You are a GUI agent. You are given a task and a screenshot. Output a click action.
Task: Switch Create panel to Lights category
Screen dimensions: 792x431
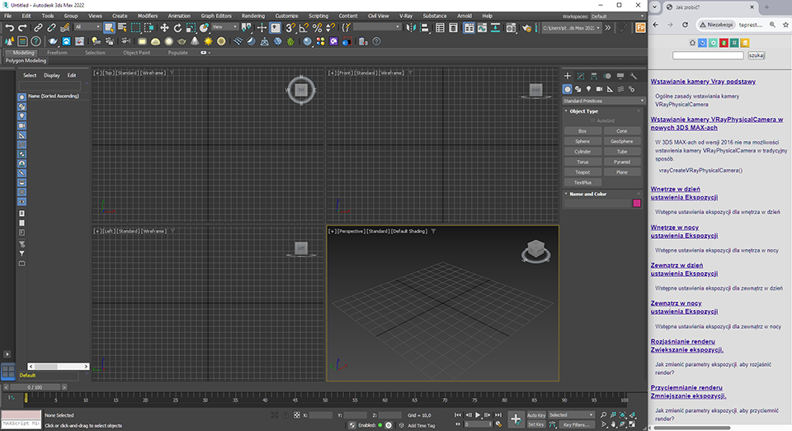point(588,89)
